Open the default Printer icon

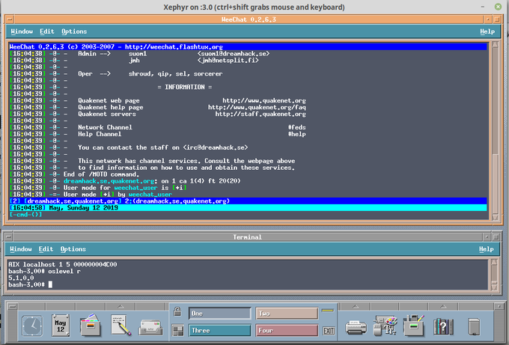[x=356, y=327]
